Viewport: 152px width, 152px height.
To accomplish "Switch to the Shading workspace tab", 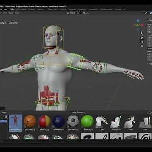I will (x=63, y=9).
